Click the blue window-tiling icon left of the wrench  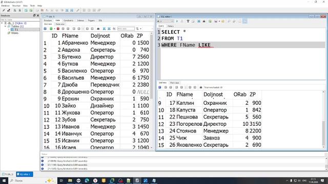(72, 10)
